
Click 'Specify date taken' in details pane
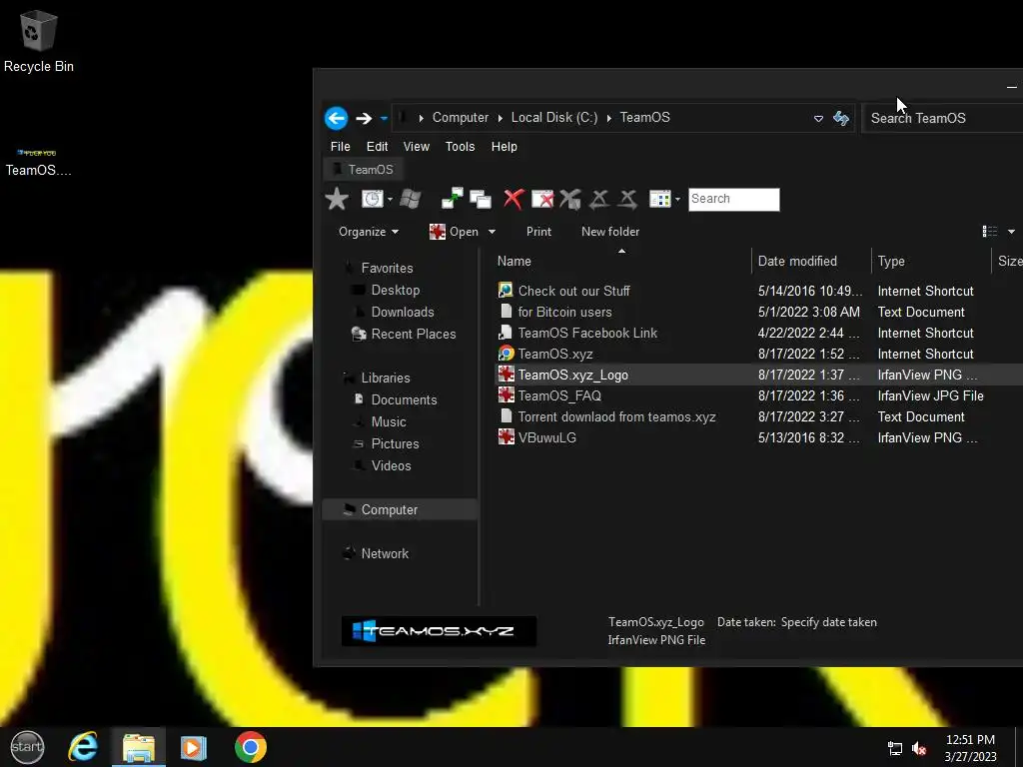pyautogui.click(x=828, y=622)
